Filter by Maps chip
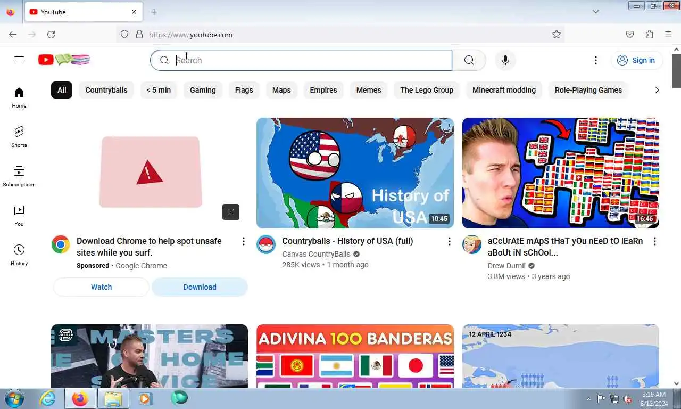This screenshot has height=409, width=681. 281,90
